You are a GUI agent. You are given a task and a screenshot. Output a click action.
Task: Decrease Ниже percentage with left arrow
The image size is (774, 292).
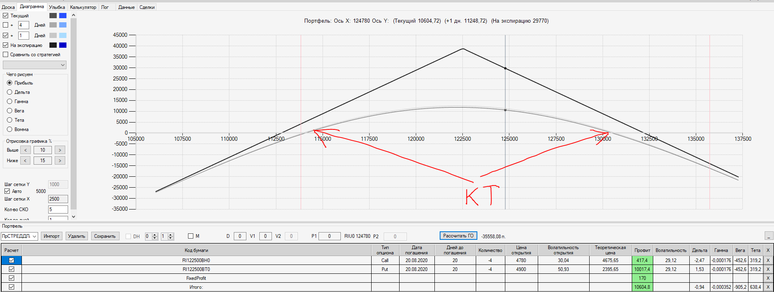pos(26,161)
